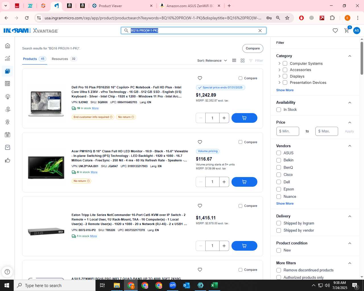The width and height of the screenshot is (364, 291).
Task: Open Chrome extensions puzzle icon
Action: 332,18
